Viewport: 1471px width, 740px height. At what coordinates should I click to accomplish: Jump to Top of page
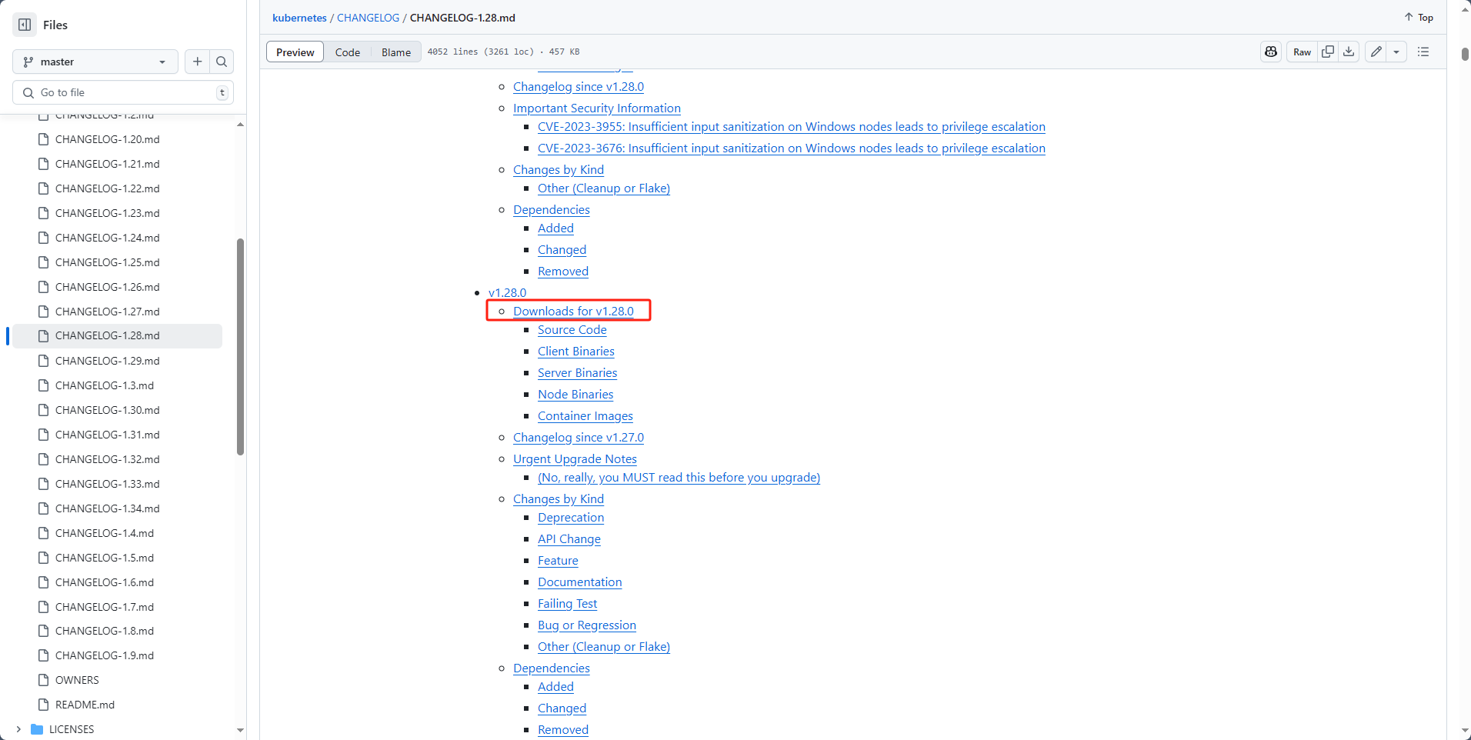(x=1419, y=17)
